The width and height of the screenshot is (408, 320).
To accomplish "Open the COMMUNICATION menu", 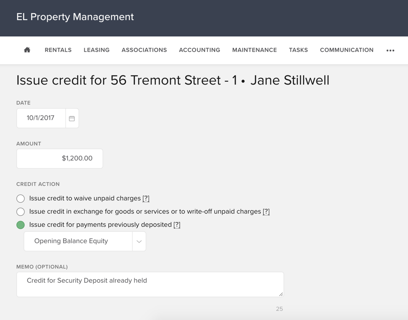I will [346, 50].
